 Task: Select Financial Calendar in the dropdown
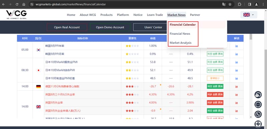[x=183, y=25]
